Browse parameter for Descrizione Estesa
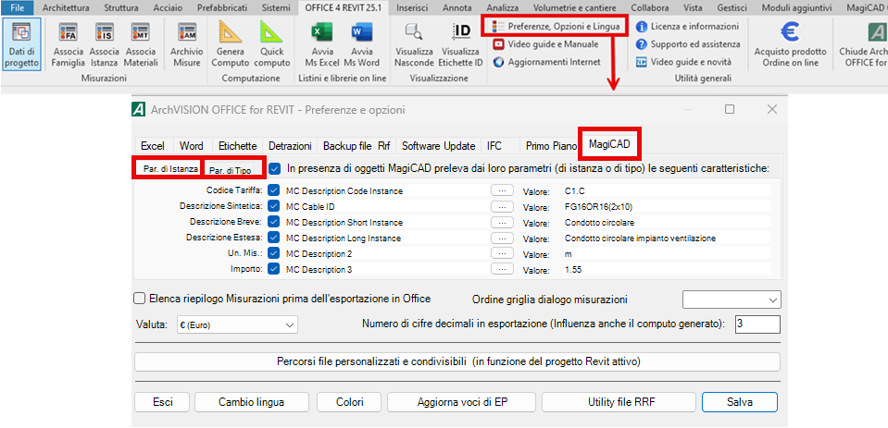 (502, 238)
